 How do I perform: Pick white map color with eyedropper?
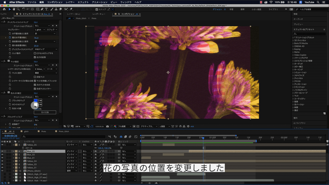40,104
